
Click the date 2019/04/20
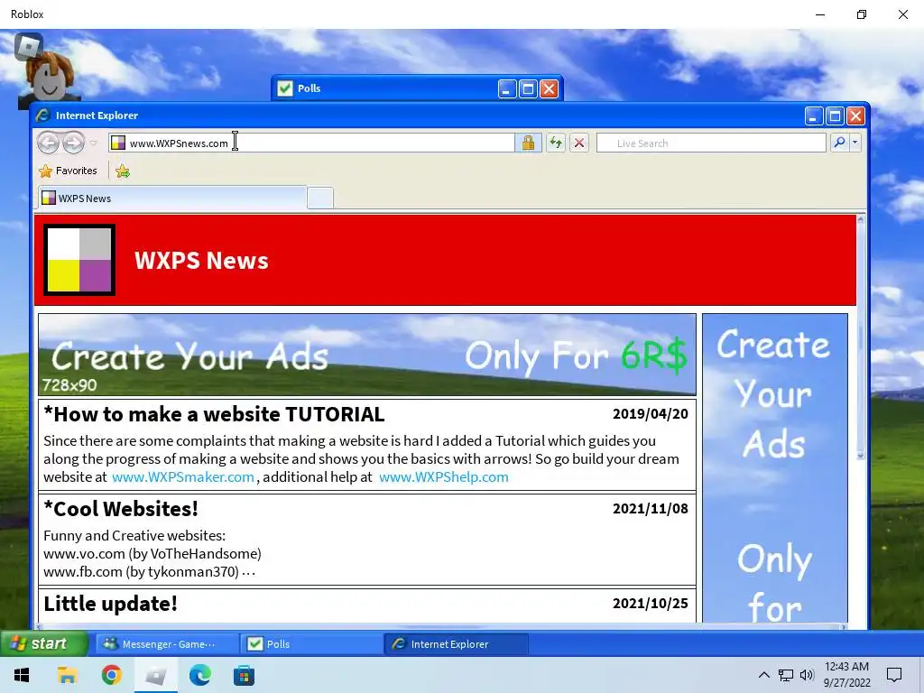(650, 413)
